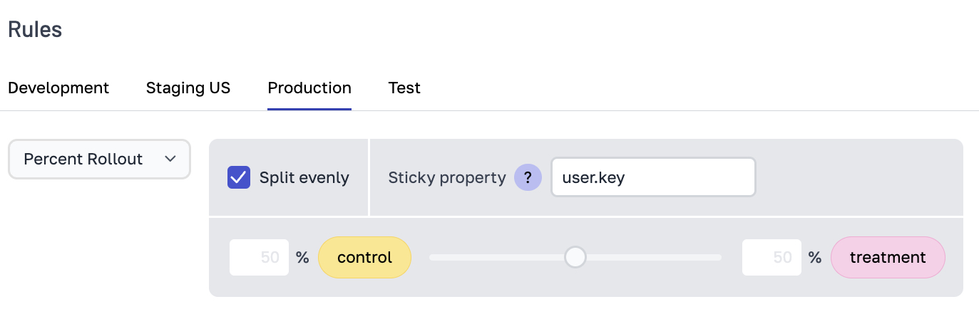
Task: Click the treatment percentage input box
Action: pyautogui.click(x=772, y=257)
